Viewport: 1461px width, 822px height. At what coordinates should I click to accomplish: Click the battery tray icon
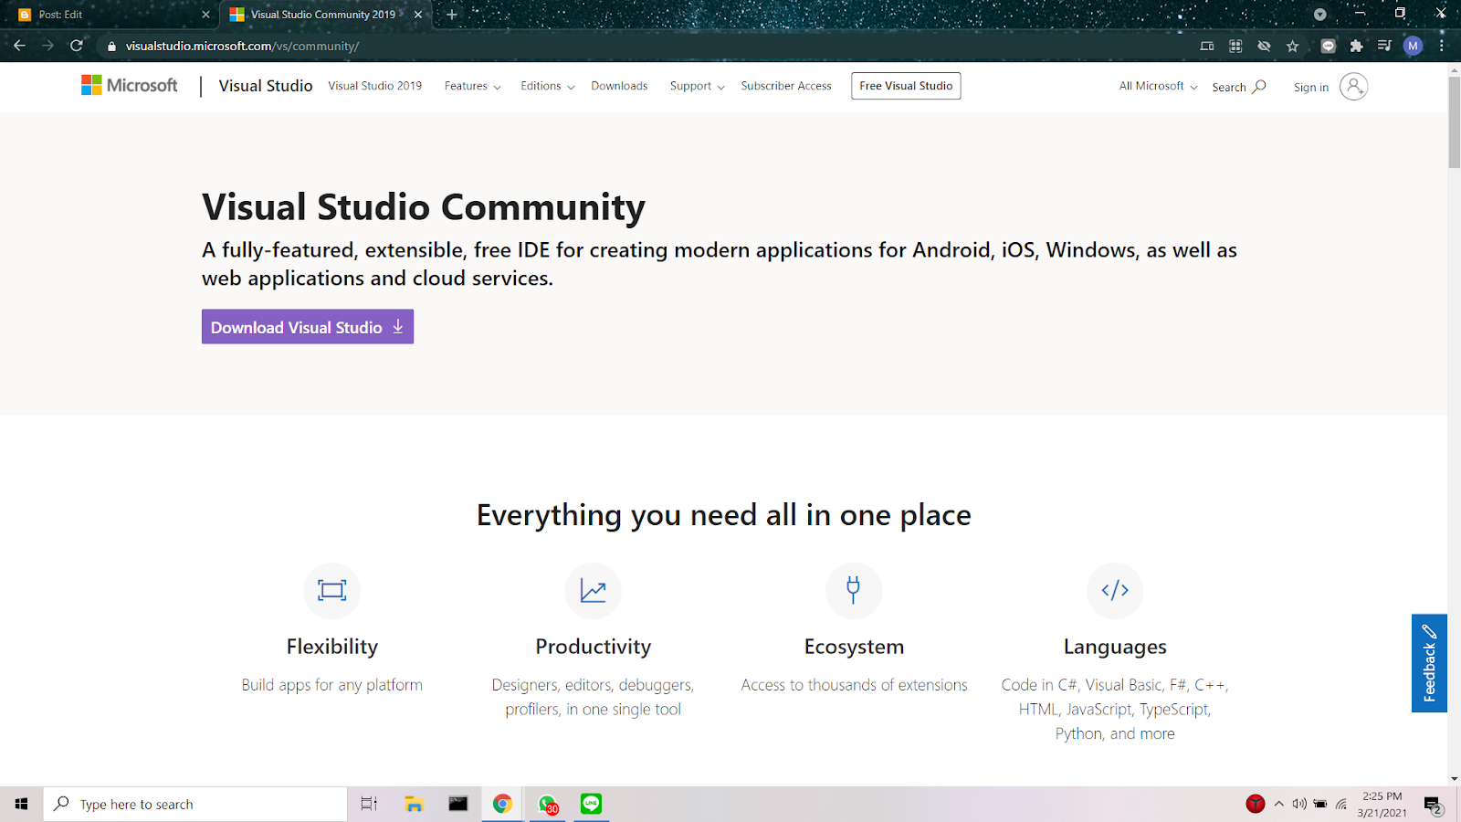(x=1319, y=804)
